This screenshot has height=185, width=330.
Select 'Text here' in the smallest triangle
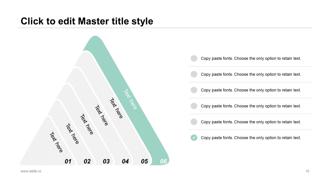(x=56, y=142)
